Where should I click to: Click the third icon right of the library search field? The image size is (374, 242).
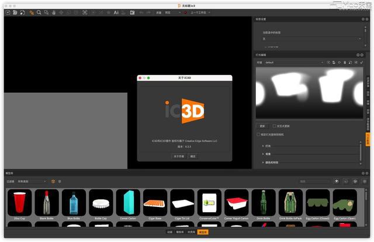(x=355, y=181)
